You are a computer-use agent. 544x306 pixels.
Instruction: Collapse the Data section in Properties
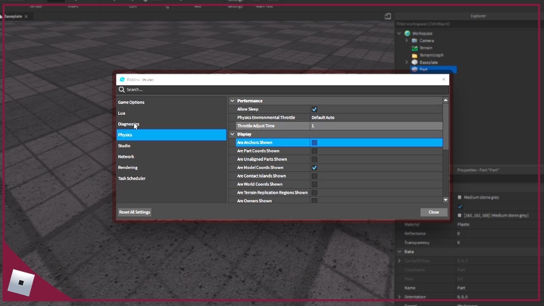[x=399, y=252]
